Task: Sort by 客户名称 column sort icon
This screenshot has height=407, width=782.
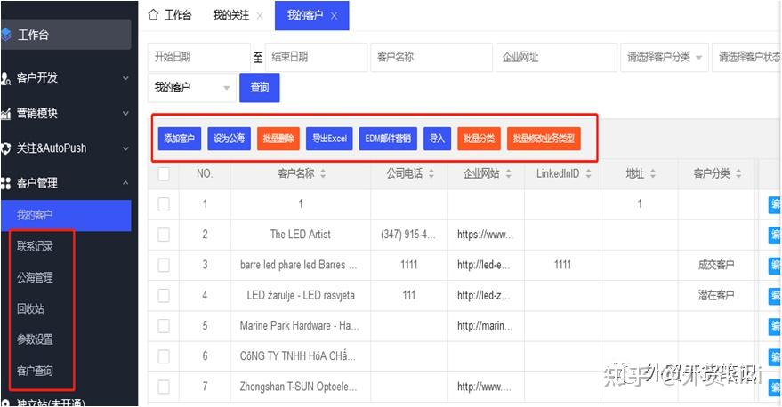Action: 323,173
